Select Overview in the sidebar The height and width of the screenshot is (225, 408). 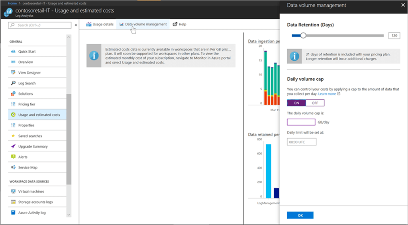pyautogui.click(x=37, y=62)
